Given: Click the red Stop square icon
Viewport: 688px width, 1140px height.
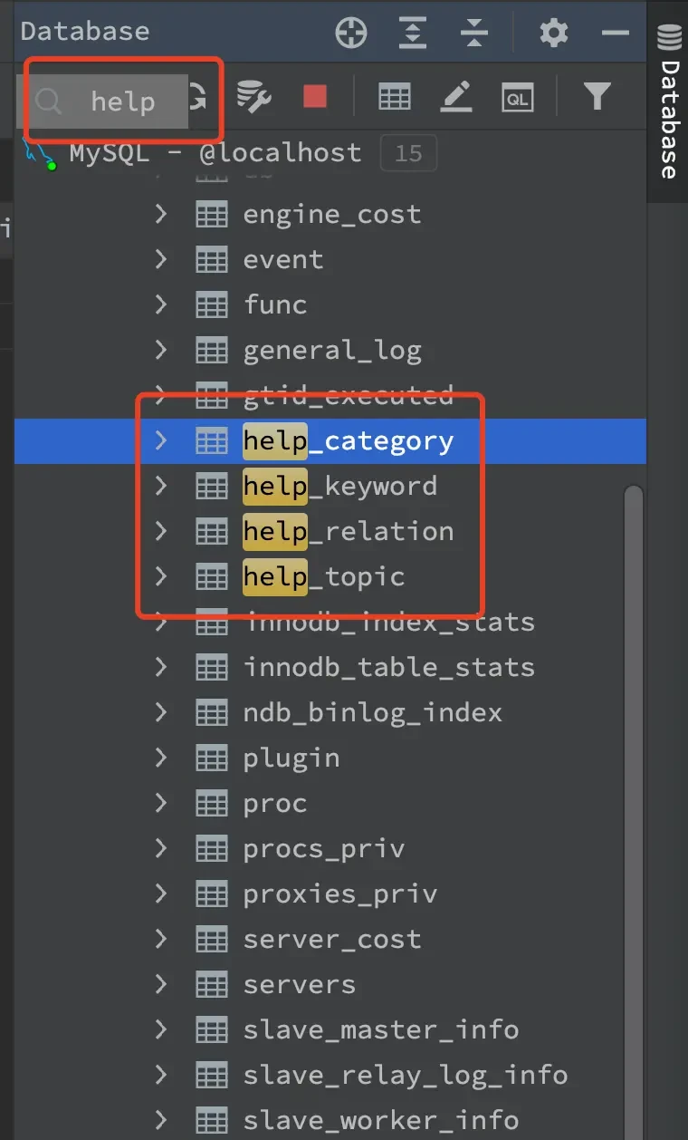Looking at the screenshot, I should click(x=315, y=96).
